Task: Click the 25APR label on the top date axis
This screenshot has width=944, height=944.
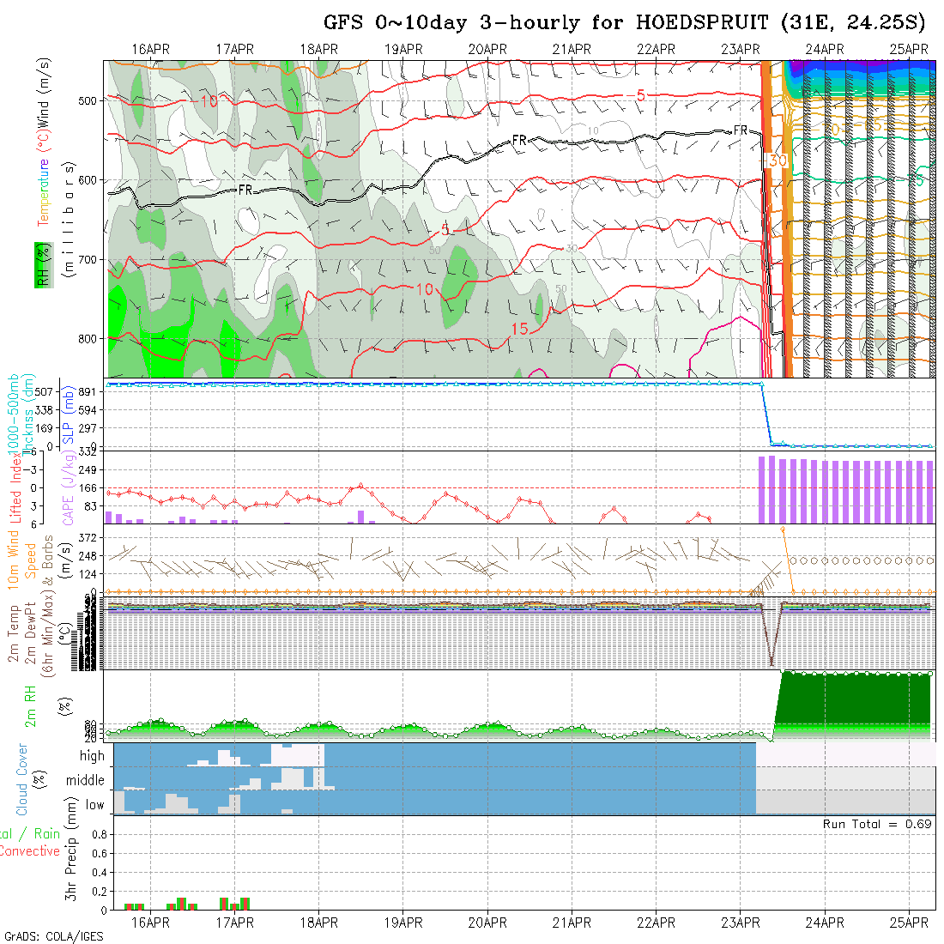Action: coord(909,50)
